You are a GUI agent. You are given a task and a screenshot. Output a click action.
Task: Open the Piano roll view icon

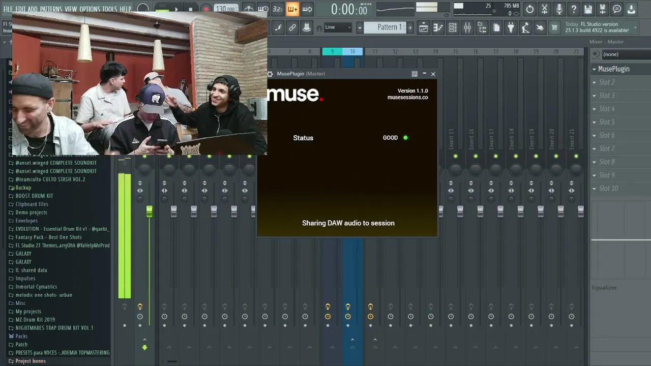point(438,28)
